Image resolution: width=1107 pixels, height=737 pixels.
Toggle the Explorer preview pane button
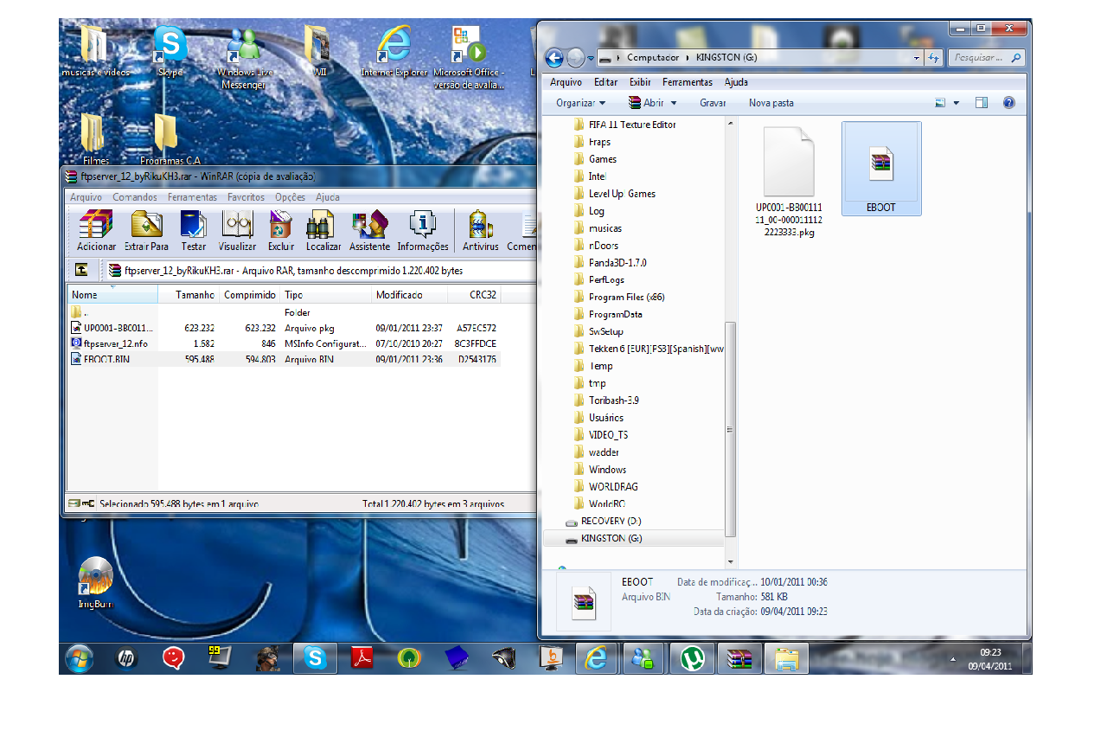[x=982, y=102]
